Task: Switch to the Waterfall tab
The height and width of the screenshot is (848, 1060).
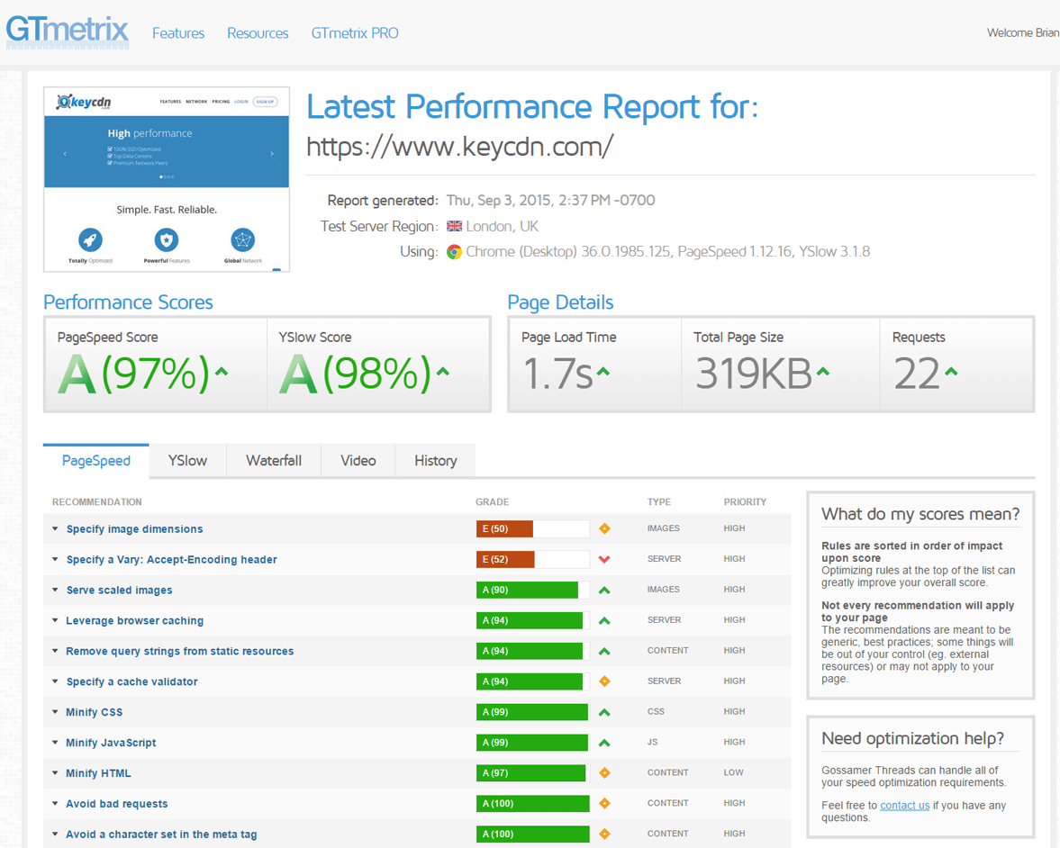Action: click(273, 460)
